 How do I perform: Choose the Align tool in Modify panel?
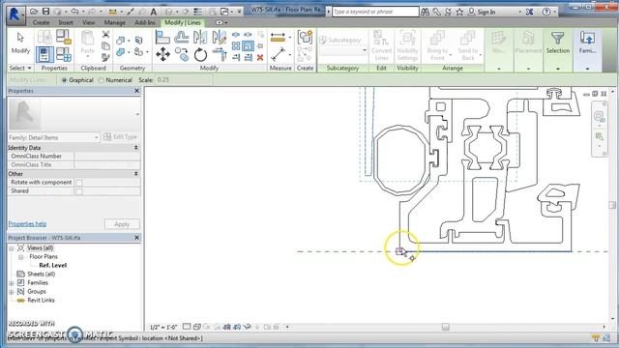[x=162, y=37]
